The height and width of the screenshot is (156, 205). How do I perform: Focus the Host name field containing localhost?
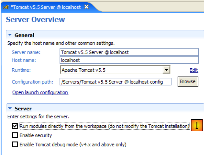129,60
